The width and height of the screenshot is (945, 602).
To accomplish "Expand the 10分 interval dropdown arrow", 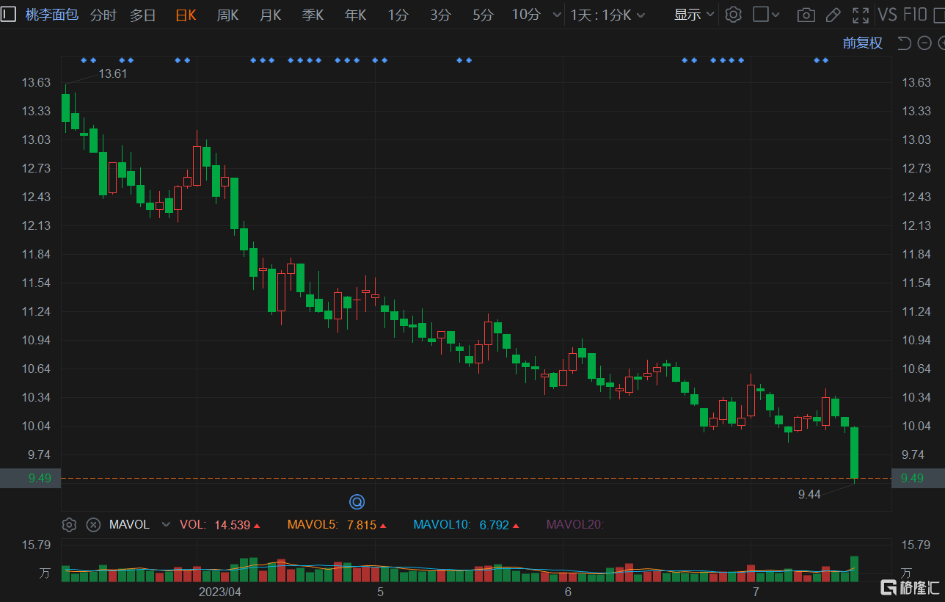I will 556,14.
